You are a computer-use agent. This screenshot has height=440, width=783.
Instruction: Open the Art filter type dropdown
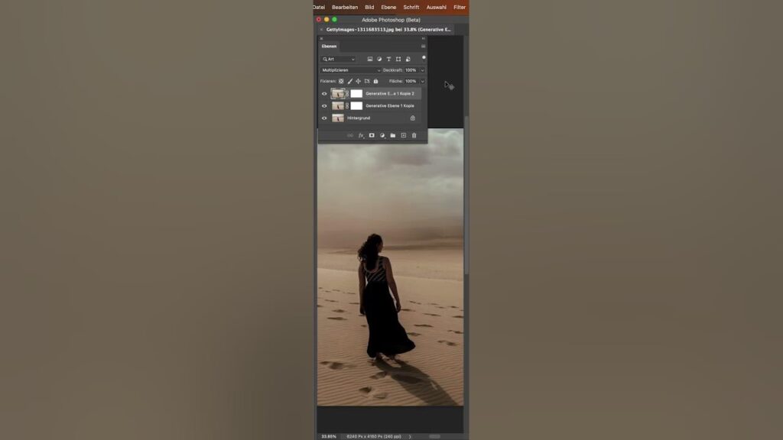(x=338, y=59)
